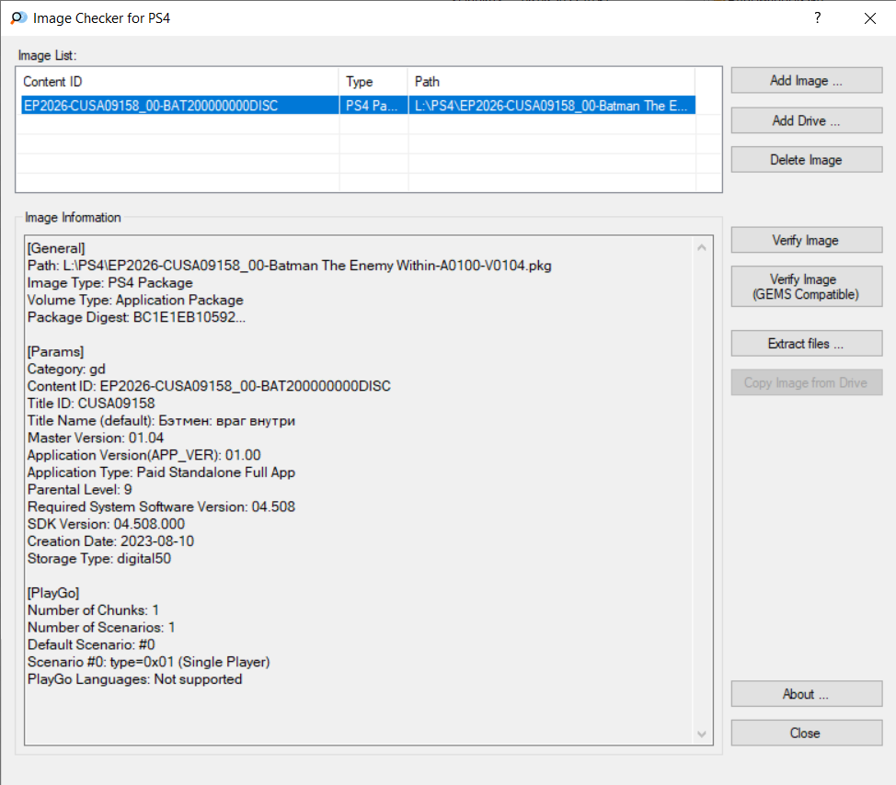This screenshot has height=785, width=896.
Task: Close the Image Checker window
Action: pyautogui.click(x=869, y=18)
